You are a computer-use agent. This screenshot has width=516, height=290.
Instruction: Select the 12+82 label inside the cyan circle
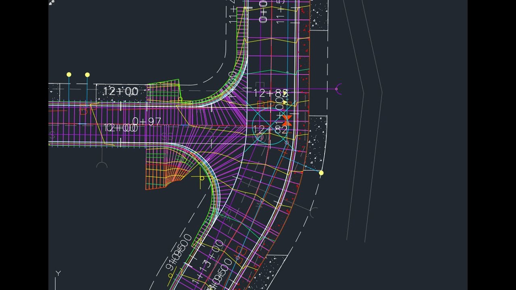[270, 130]
